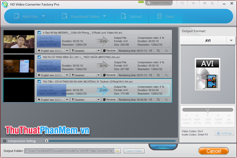Click the Download Video button
The width and height of the screenshot is (237, 158).
point(81,17)
